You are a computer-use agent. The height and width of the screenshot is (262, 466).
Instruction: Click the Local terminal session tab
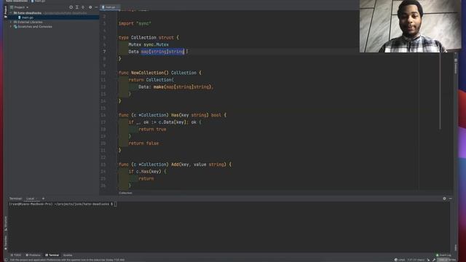31,199
